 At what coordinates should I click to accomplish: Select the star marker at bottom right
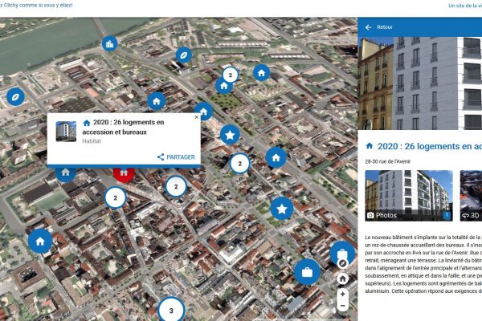click(281, 209)
